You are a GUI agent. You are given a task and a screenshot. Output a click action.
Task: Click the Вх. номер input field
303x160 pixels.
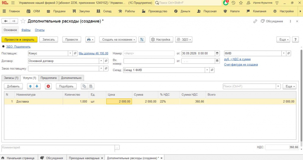coord(149,61)
